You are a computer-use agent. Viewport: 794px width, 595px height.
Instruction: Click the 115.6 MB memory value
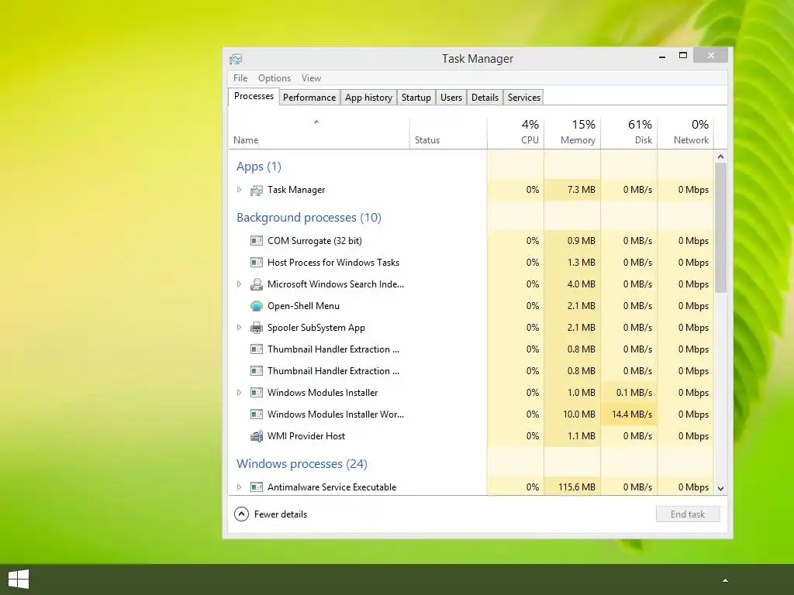577,487
